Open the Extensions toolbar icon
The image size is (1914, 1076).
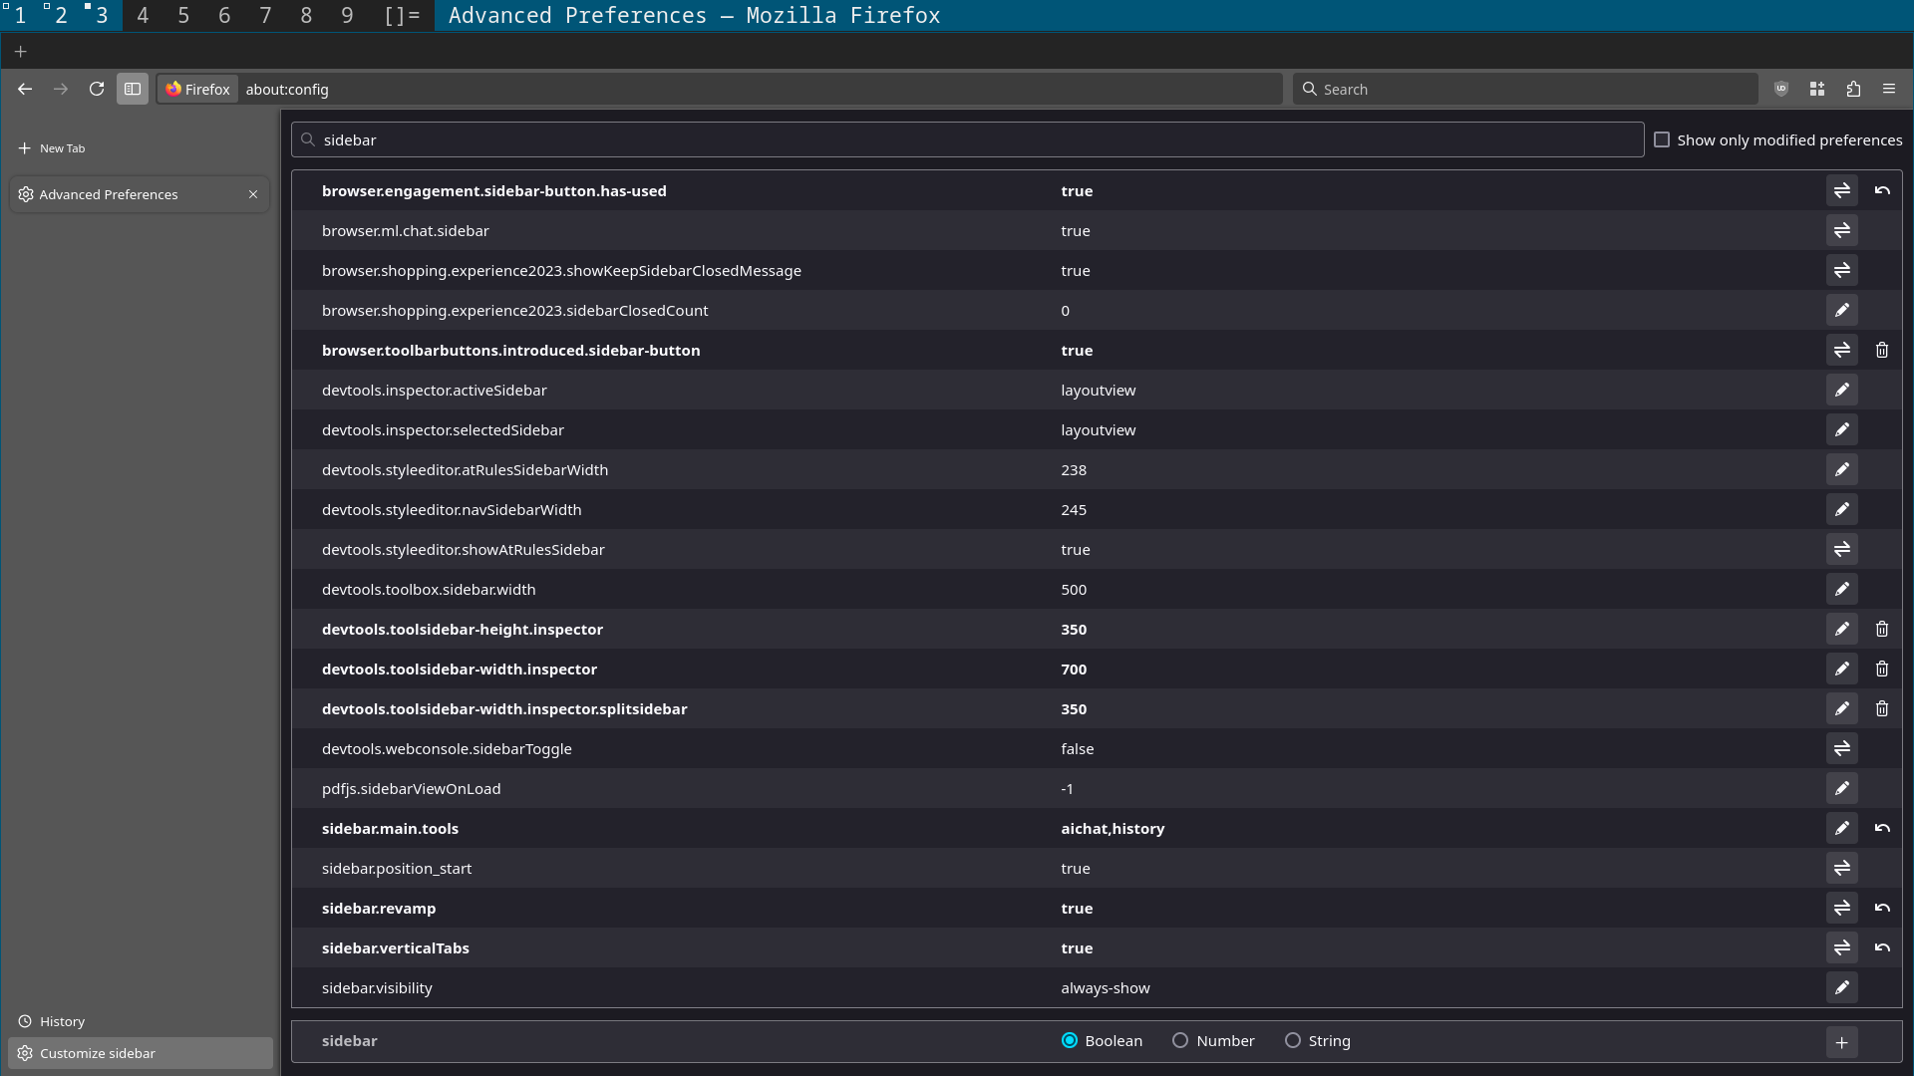[x=1853, y=89]
